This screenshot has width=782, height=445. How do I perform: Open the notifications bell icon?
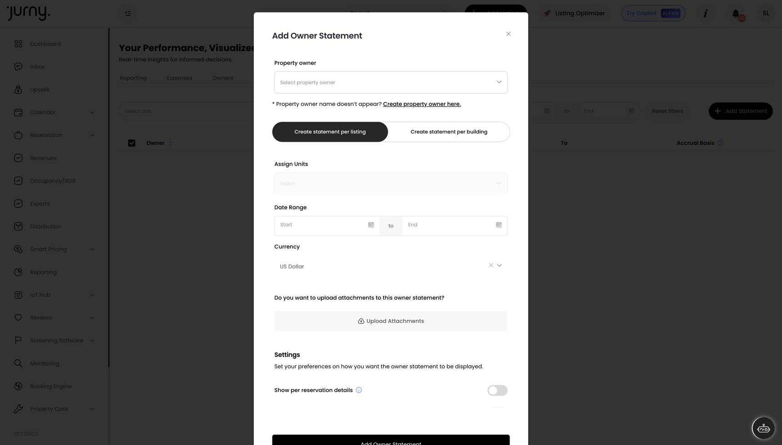736,13
